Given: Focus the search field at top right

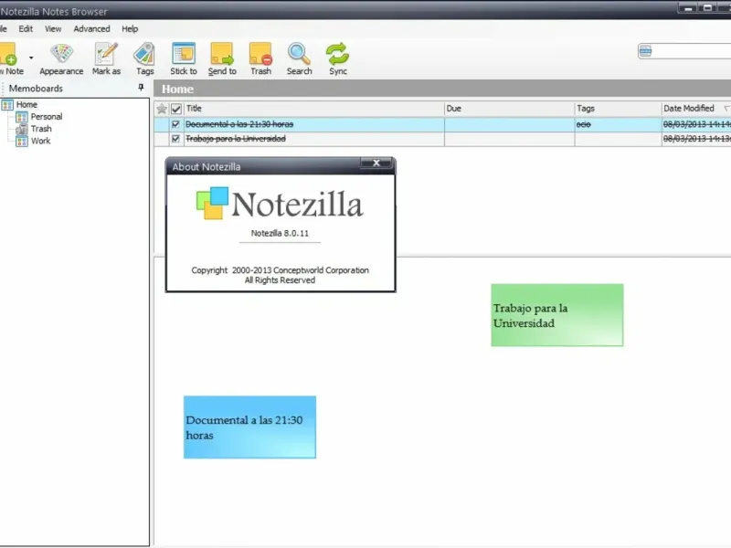Looking at the screenshot, I should [692, 51].
